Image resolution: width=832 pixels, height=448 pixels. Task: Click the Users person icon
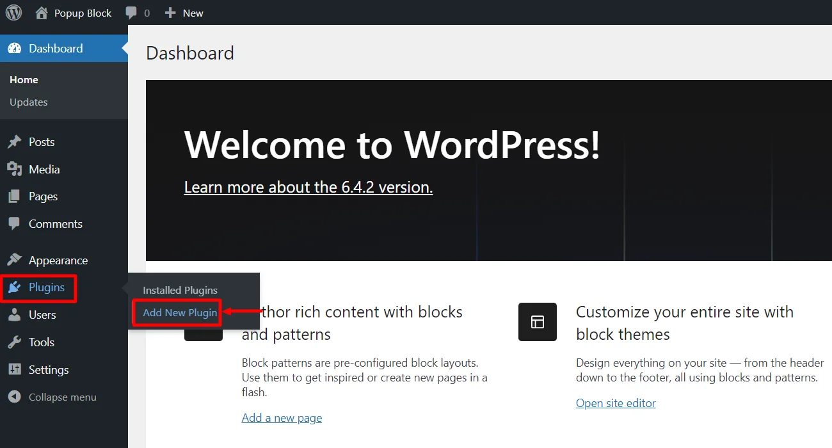(x=14, y=315)
